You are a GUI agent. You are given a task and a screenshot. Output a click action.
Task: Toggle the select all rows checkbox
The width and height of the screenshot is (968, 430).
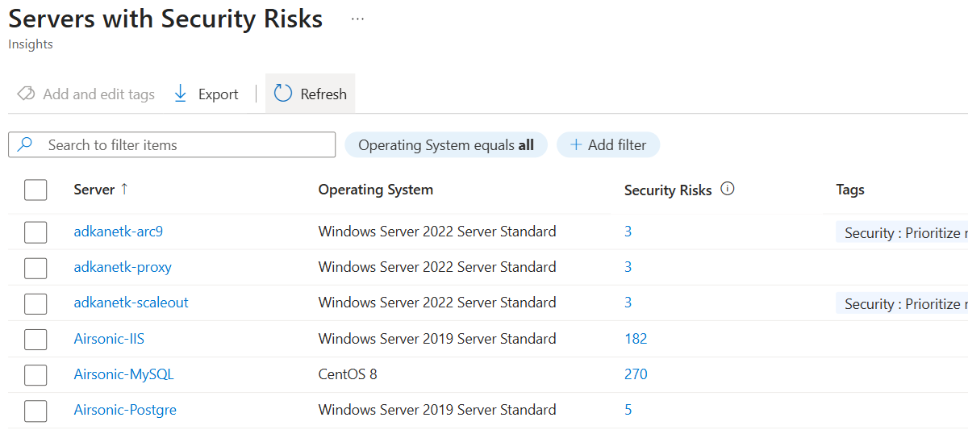click(x=35, y=190)
